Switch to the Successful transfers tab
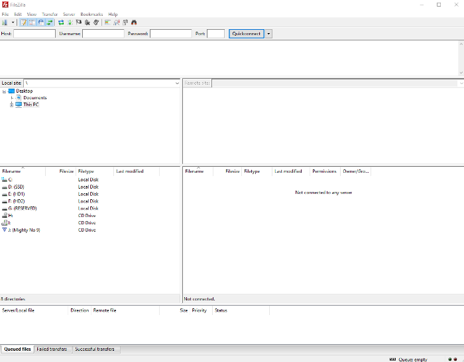 pyautogui.click(x=95, y=349)
